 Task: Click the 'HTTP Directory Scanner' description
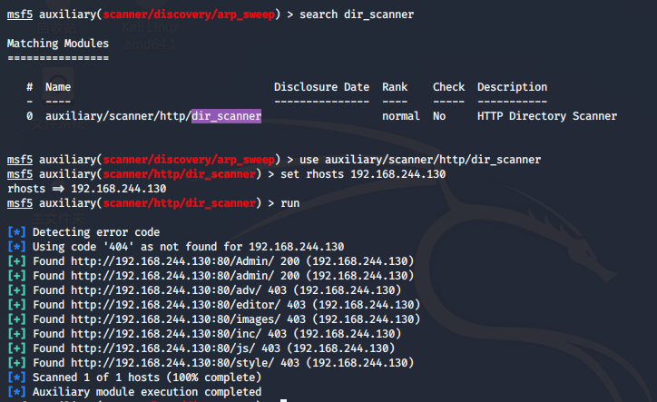547,116
